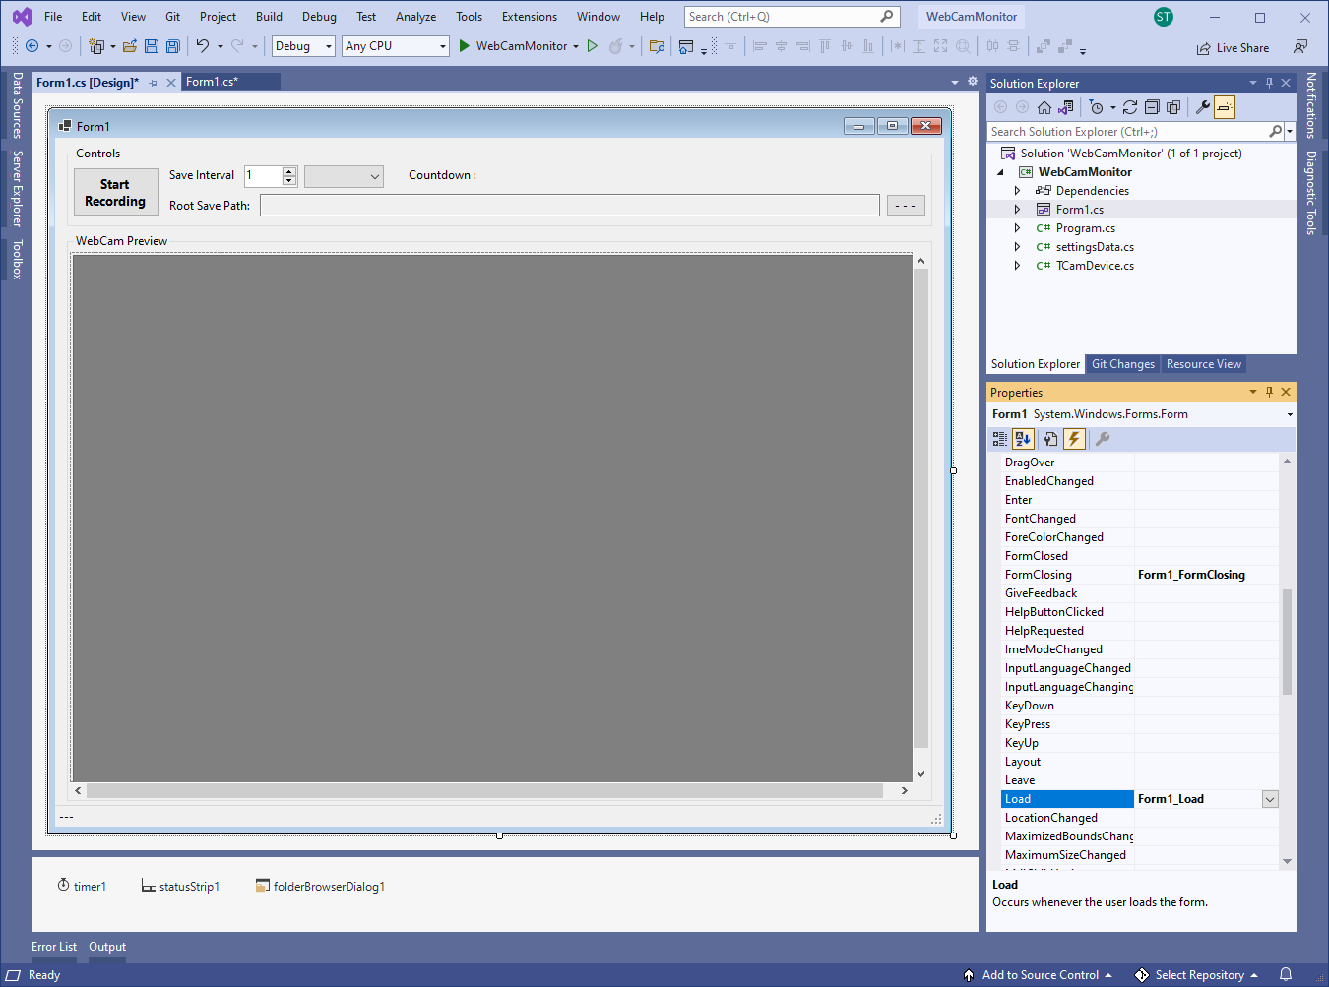Open the Output tab
1329x987 pixels.
point(107,947)
